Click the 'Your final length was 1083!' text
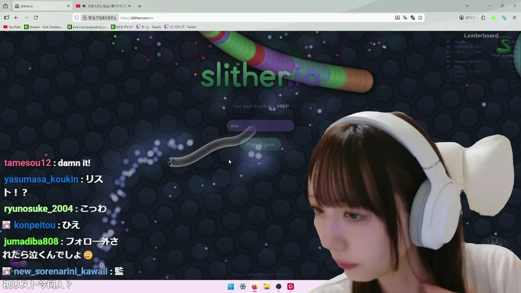The width and height of the screenshot is (521, 293). pos(260,106)
